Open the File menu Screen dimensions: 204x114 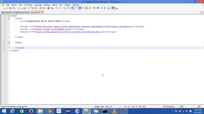(3, 5)
